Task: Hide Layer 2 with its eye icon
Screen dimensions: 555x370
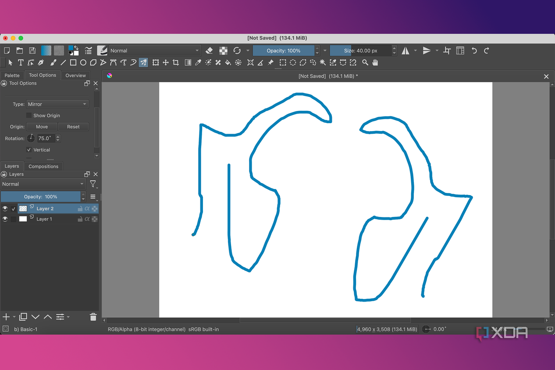Action: 5,209
